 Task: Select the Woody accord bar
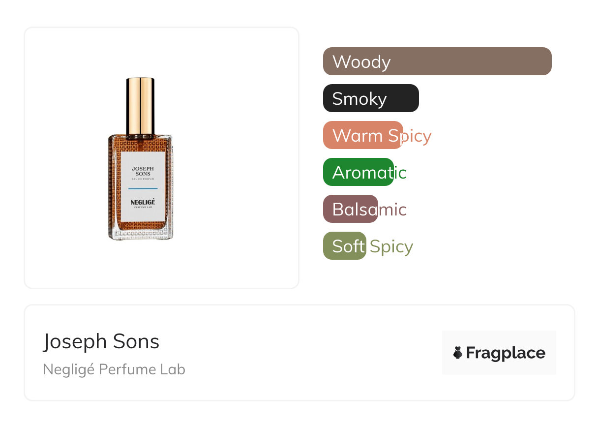(x=437, y=61)
